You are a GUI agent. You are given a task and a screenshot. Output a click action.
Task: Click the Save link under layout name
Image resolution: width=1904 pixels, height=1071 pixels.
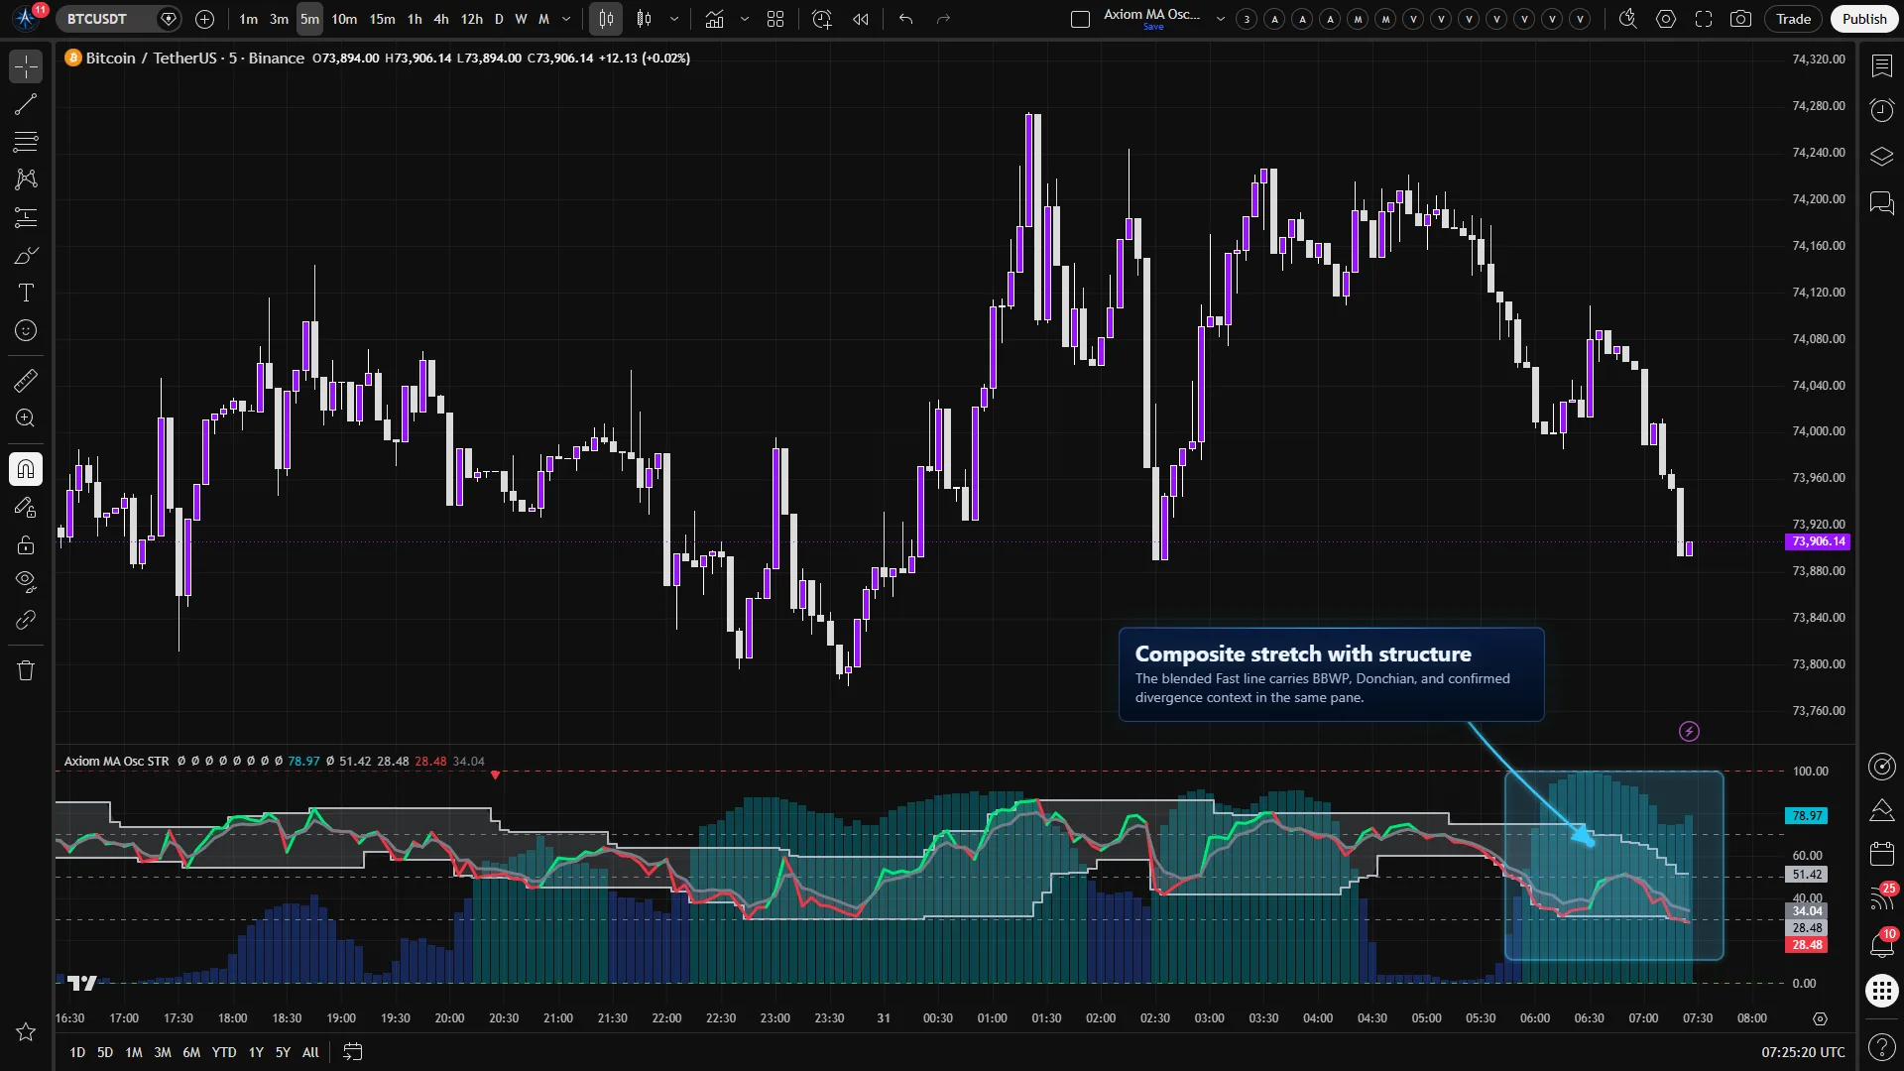(x=1153, y=28)
